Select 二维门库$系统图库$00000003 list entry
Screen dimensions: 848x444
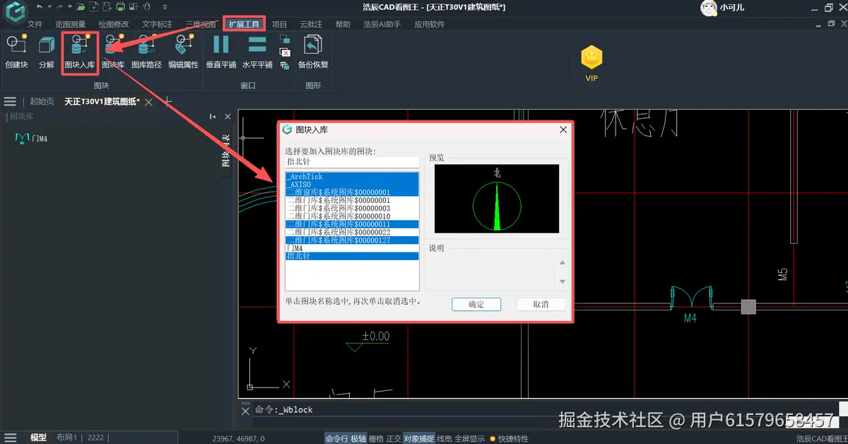click(352, 209)
